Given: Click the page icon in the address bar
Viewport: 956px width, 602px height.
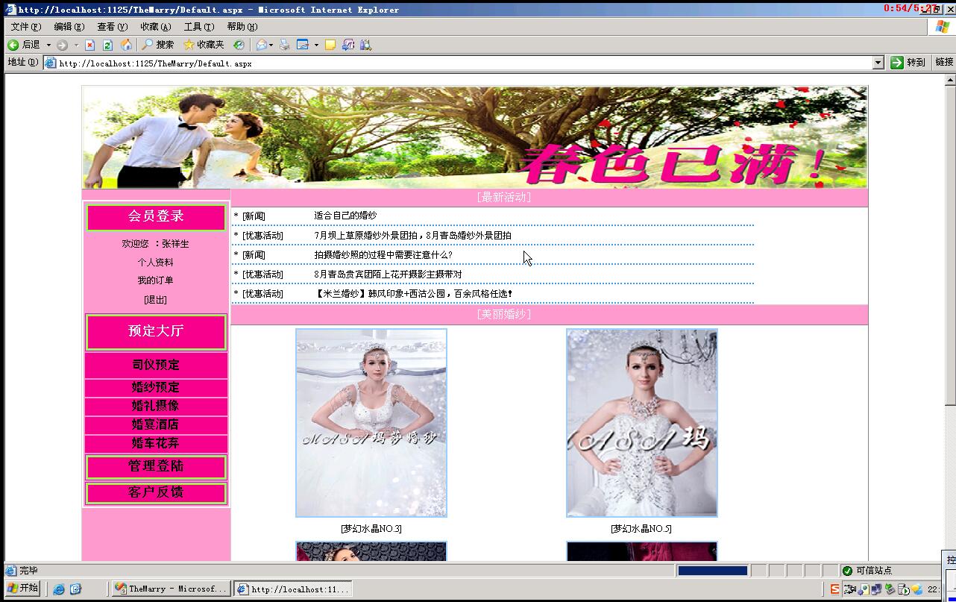Looking at the screenshot, I should [x=51, y=63].
